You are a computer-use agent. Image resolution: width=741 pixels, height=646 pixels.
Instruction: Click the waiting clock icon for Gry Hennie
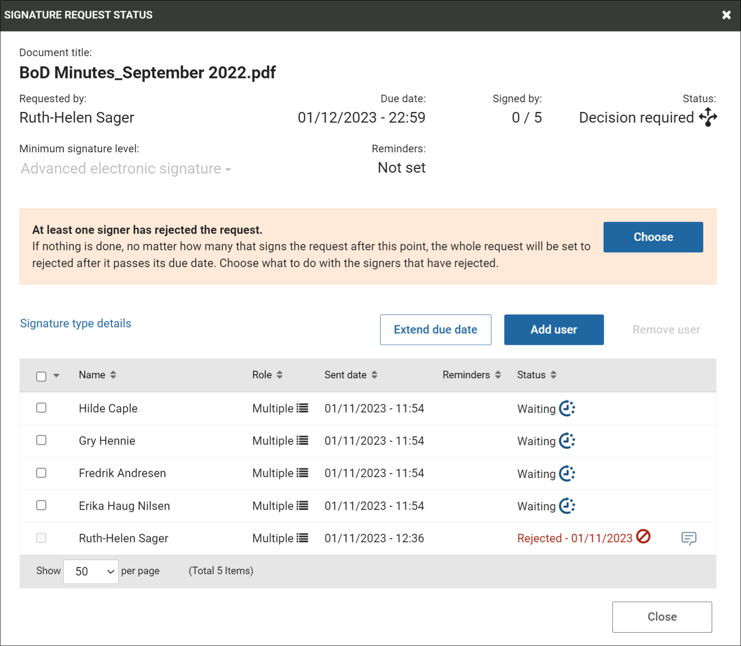pos(566,441)
